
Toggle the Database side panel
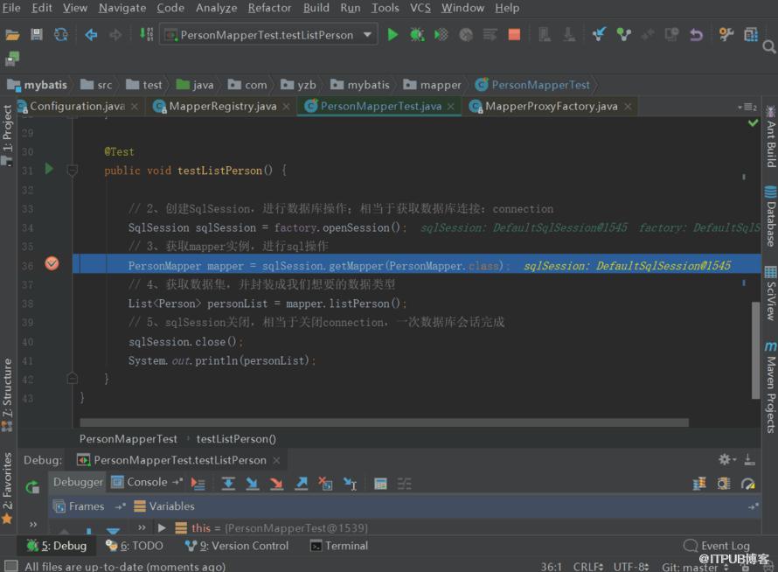coord(770,217)
